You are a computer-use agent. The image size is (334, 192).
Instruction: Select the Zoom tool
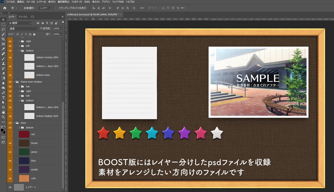[x=3, y=117]
